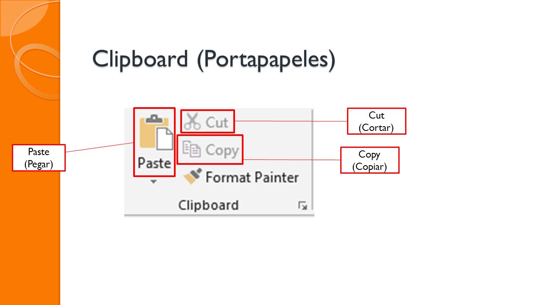Click the Copy two-pages icon
Viewport: 543px width, 305px height.
coord(191,150)
